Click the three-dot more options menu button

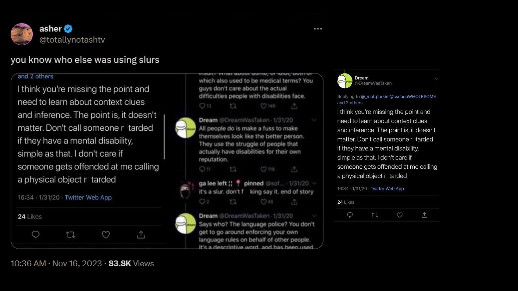pos(318,29)
